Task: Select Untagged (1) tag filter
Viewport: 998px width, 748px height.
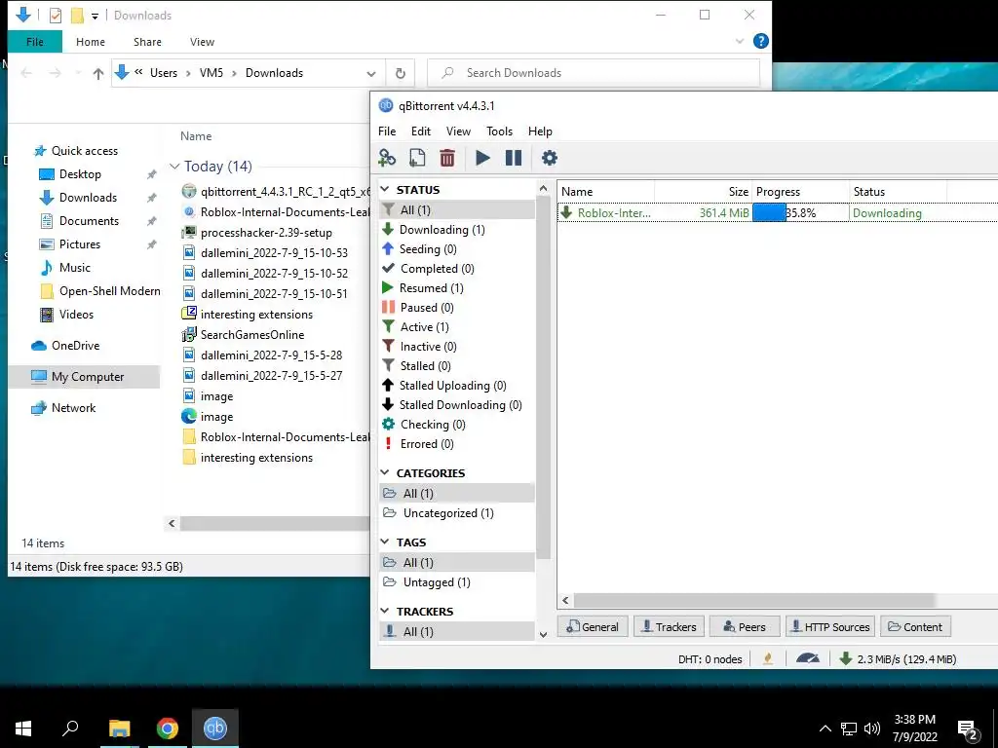Action: 457,582
